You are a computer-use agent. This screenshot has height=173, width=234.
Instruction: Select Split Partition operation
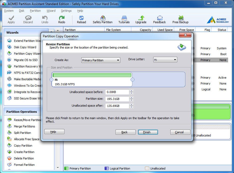pos(19,133)
